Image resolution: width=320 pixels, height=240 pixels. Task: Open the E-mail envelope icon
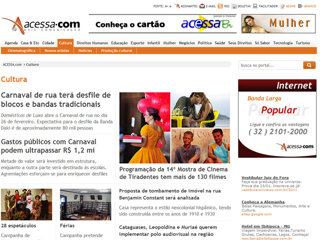[x=201, y=6]
